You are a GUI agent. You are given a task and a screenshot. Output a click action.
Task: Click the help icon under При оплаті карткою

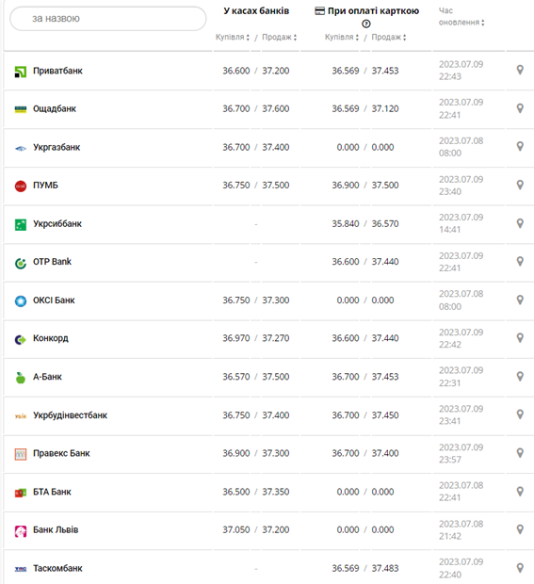pos(366,24)
